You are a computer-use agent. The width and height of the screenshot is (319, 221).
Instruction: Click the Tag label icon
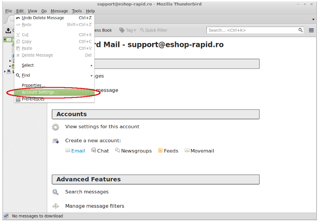point(121,30)
